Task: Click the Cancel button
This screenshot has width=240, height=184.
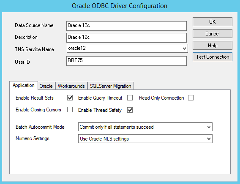Action: (x=213, y=34)
